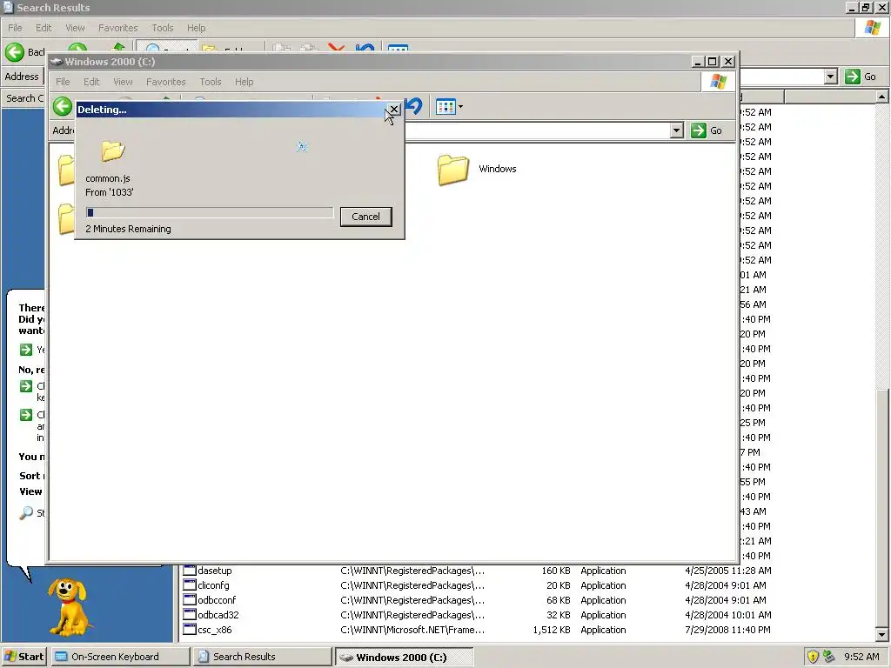This screenshot has height=668, width=891.
Task: Click the Search Results scroll up arrow
Action: (881, 97)
